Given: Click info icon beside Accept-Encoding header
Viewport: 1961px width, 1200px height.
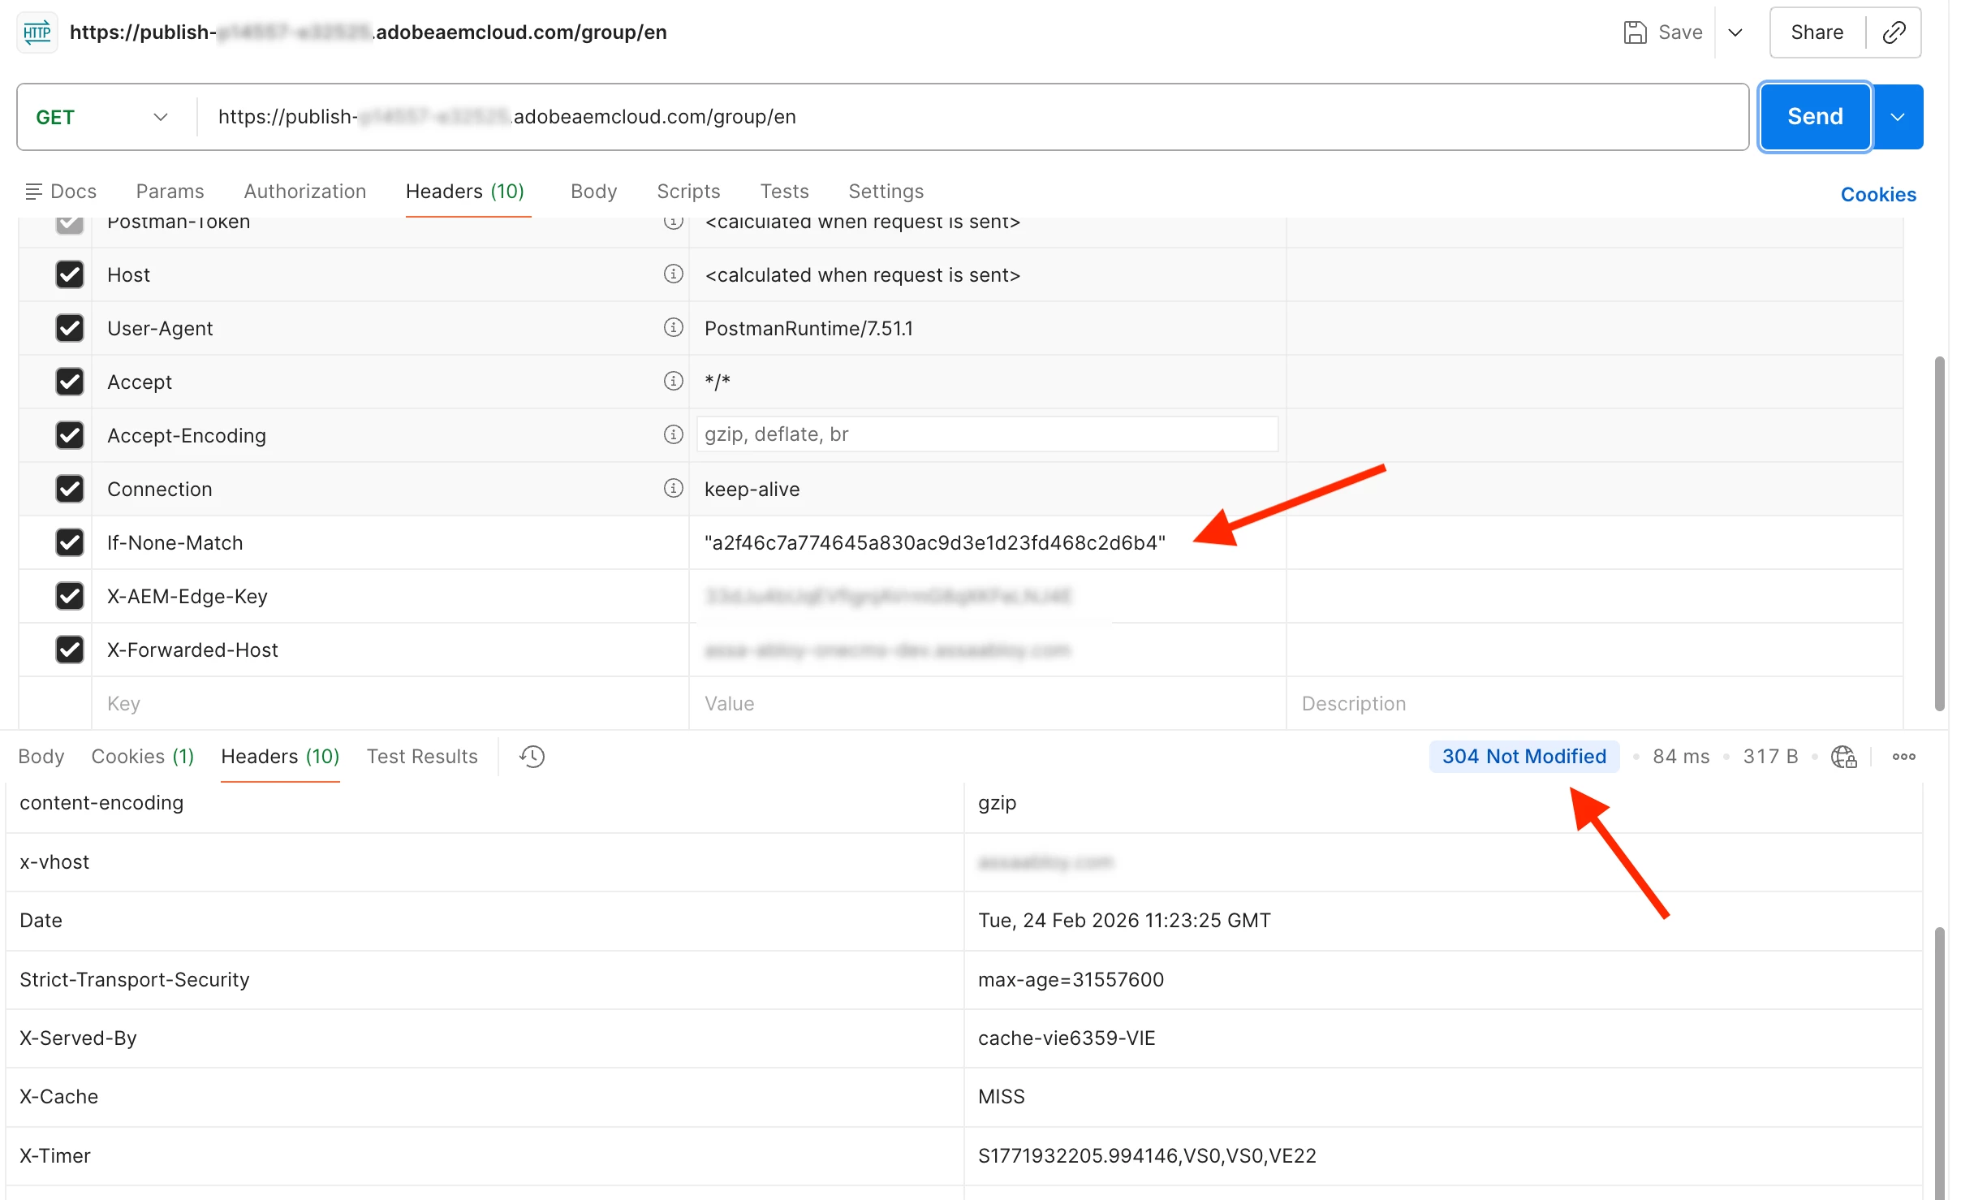Looking at the screenshot, I should point(673,435).
